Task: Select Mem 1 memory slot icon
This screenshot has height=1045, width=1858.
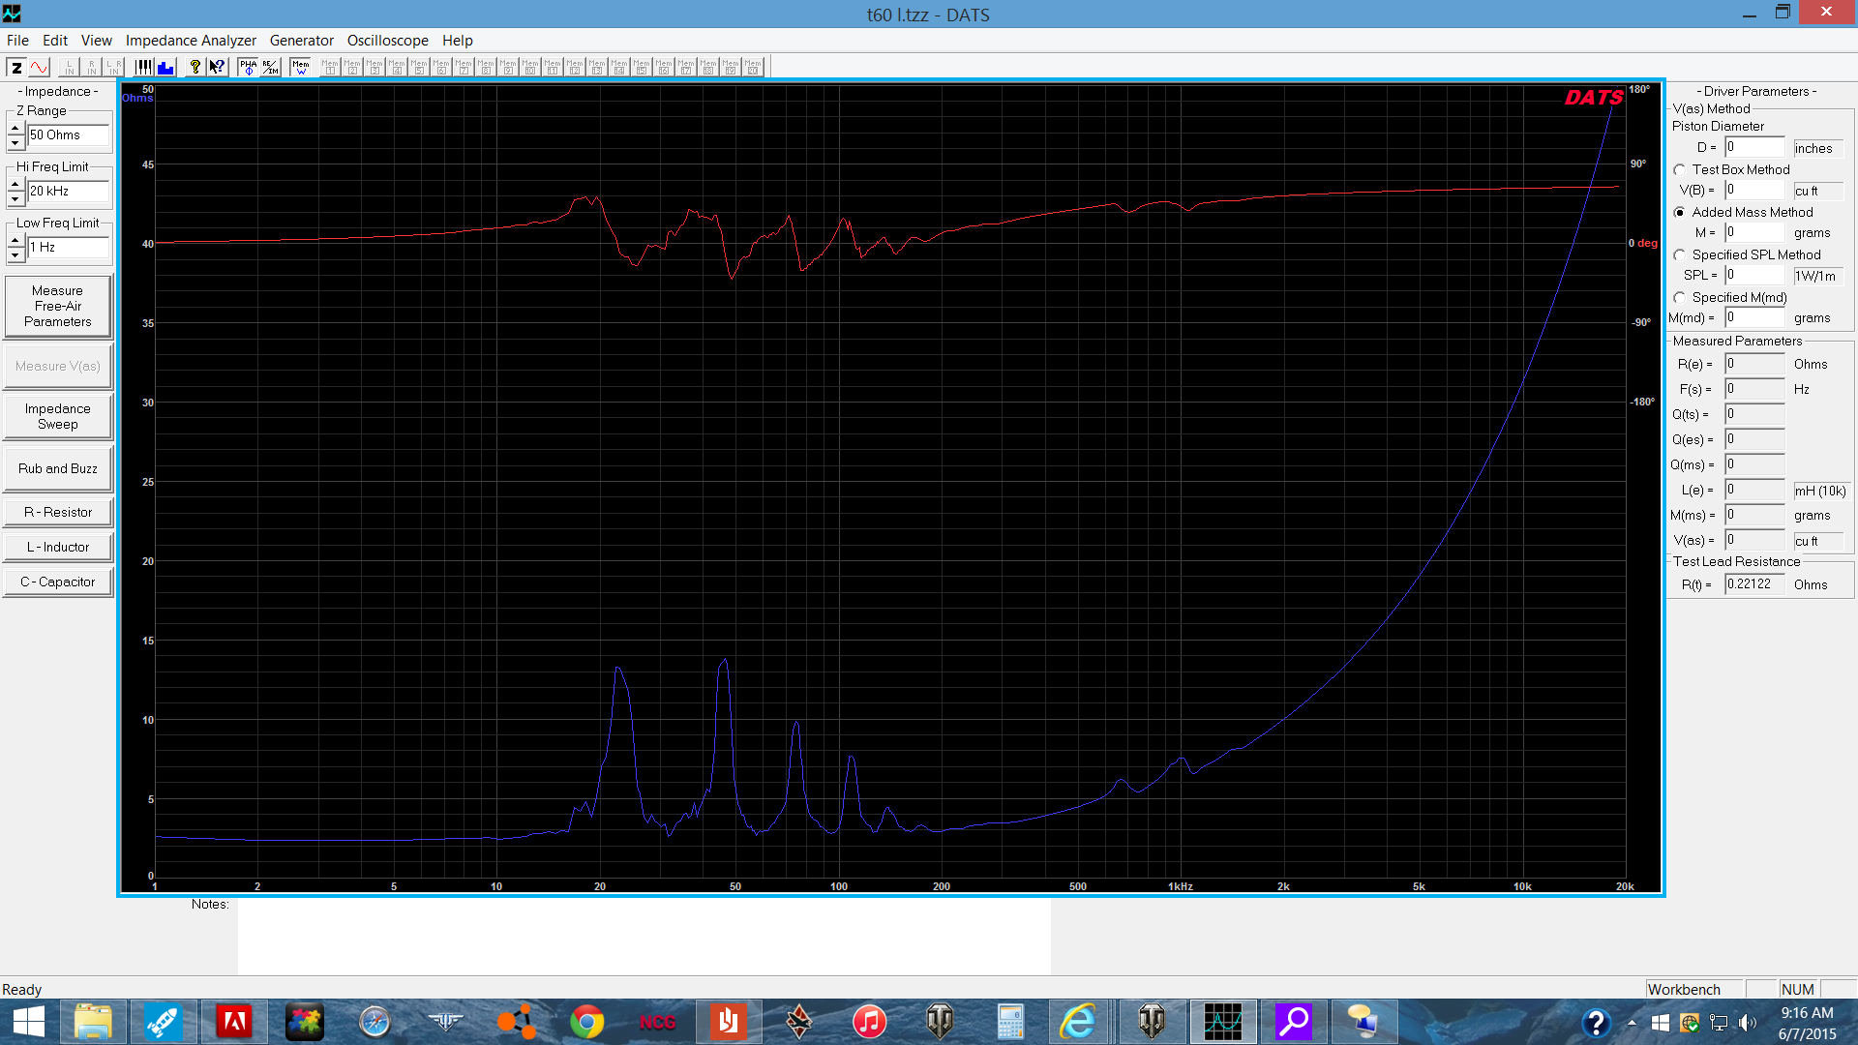Action: (330, 67)
